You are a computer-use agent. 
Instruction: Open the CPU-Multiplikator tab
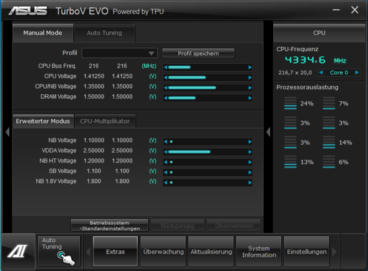(105, 121)
